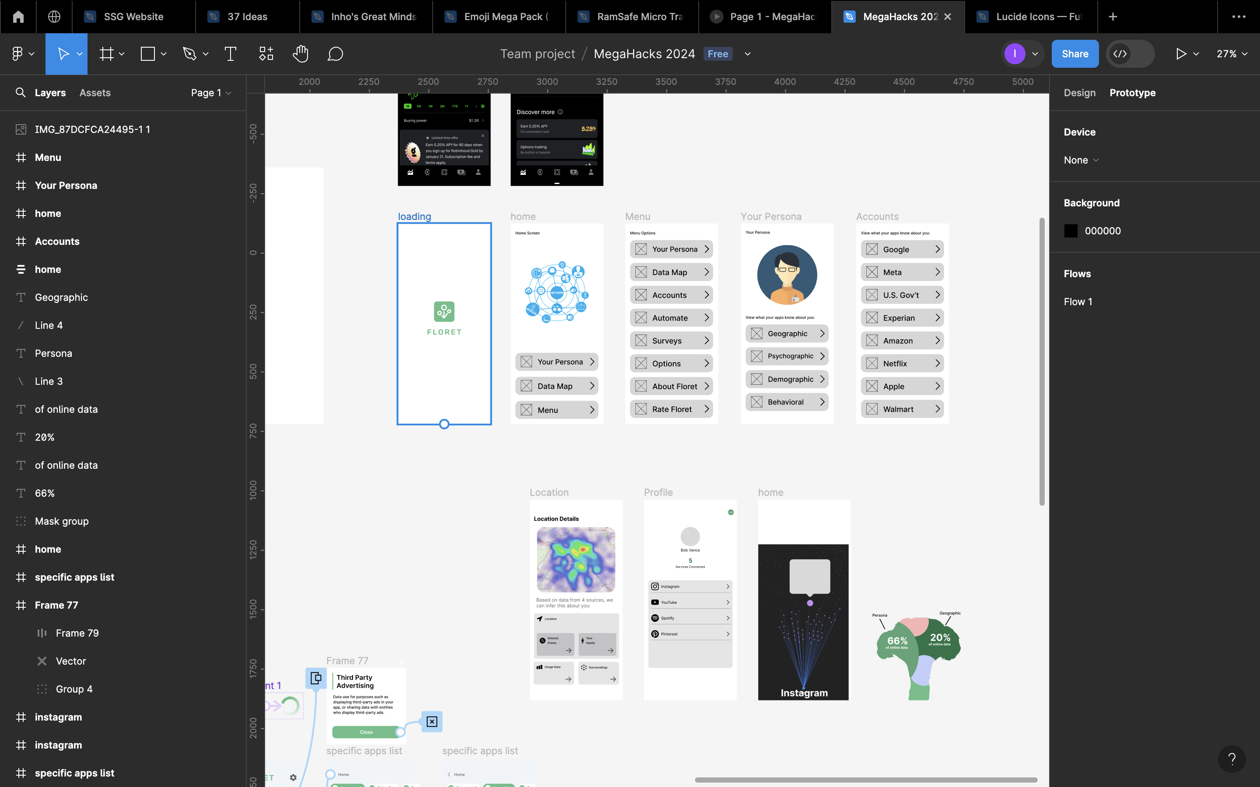The image size is (1260, 787).
Task: Select the Mask group layer
Action: [x=61, y=521]
